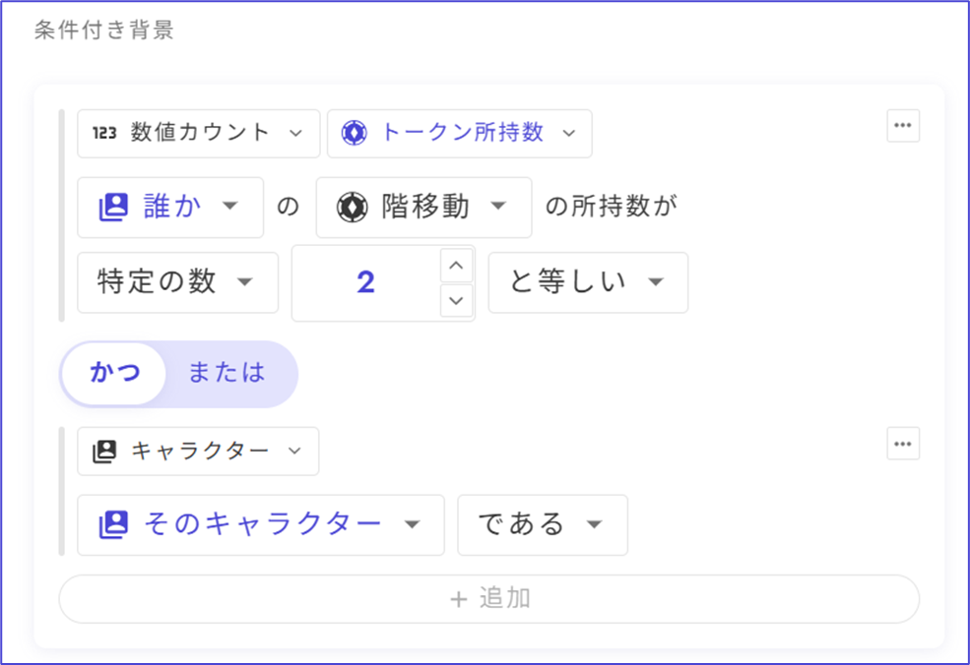The height and width of the screenshot is (665, 970).
Task: Open the first condition's three-dot menu
Action: pos(903,126)
